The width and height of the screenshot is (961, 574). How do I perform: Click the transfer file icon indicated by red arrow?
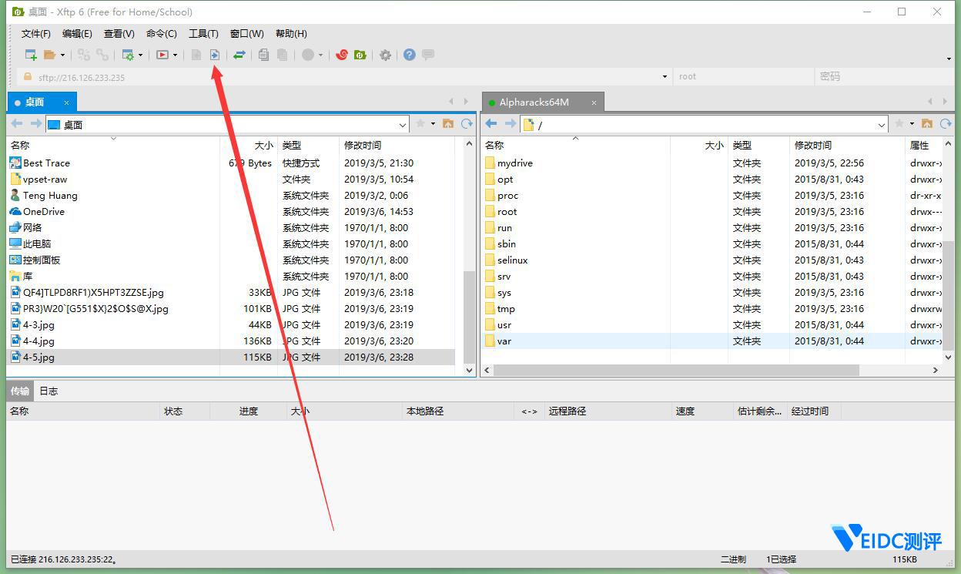(x=216, y=55)
